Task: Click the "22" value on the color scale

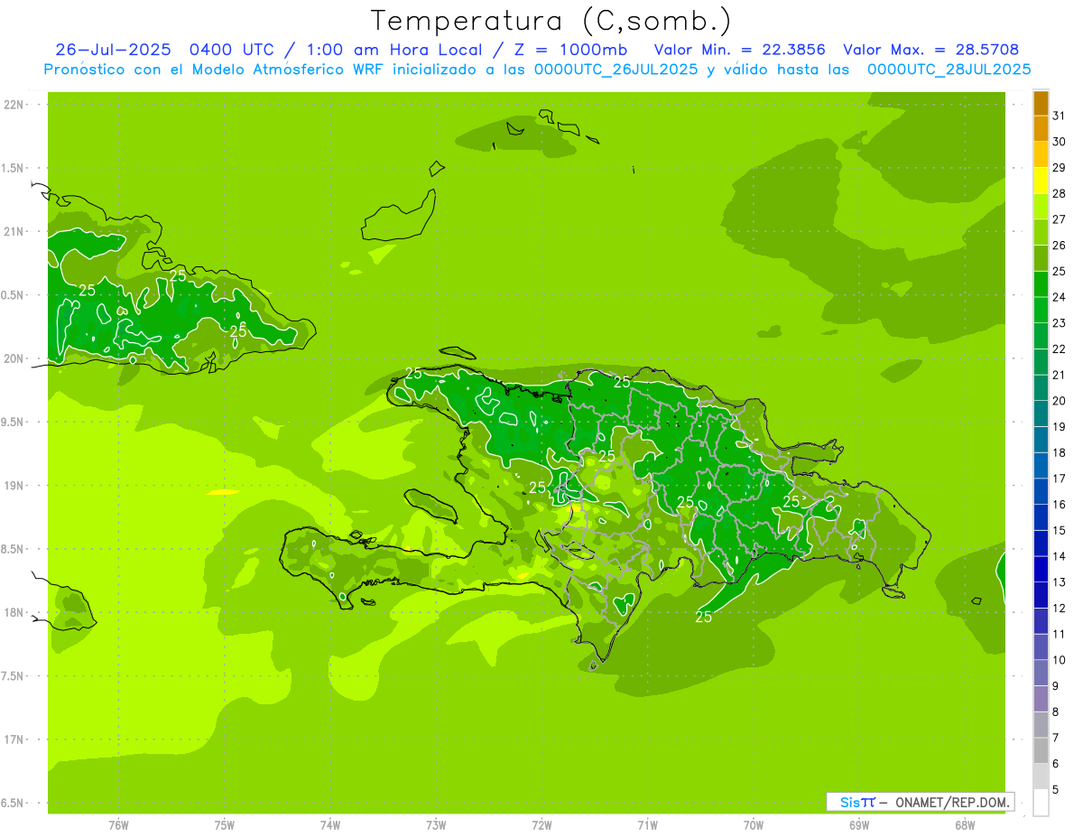Action: tap(1059, 349)
